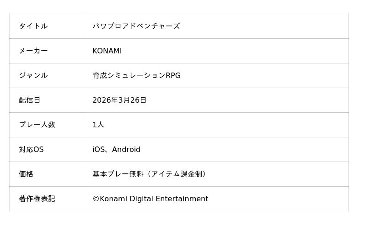Viewport: 366px width, 225px height.
Task: Select the 1人 player count value
Action: [98, 125]
